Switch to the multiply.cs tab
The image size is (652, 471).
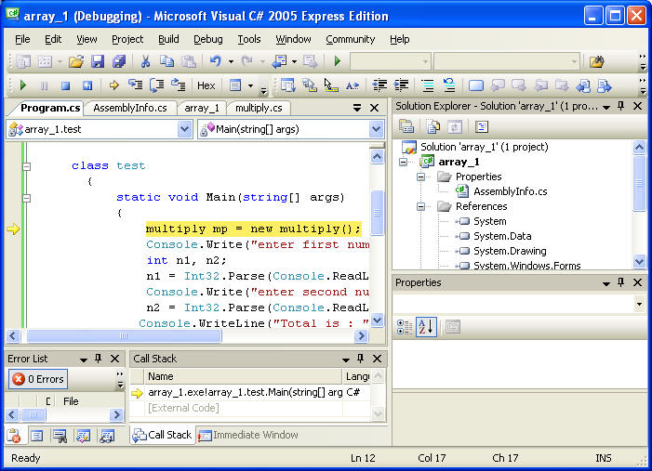[258, 108]
